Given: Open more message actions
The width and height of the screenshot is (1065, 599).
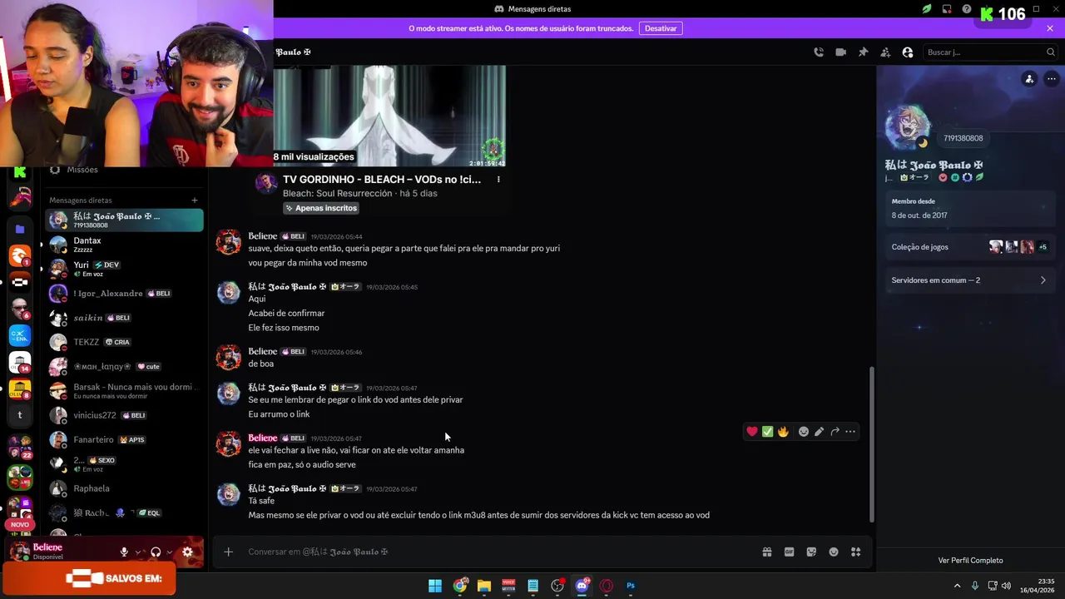Looking at the screenshot, I should click(x=850, y=432).
